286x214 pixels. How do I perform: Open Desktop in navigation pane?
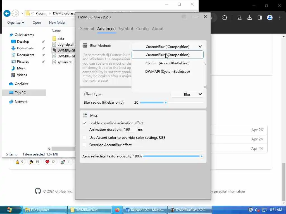tap(20, 42)
